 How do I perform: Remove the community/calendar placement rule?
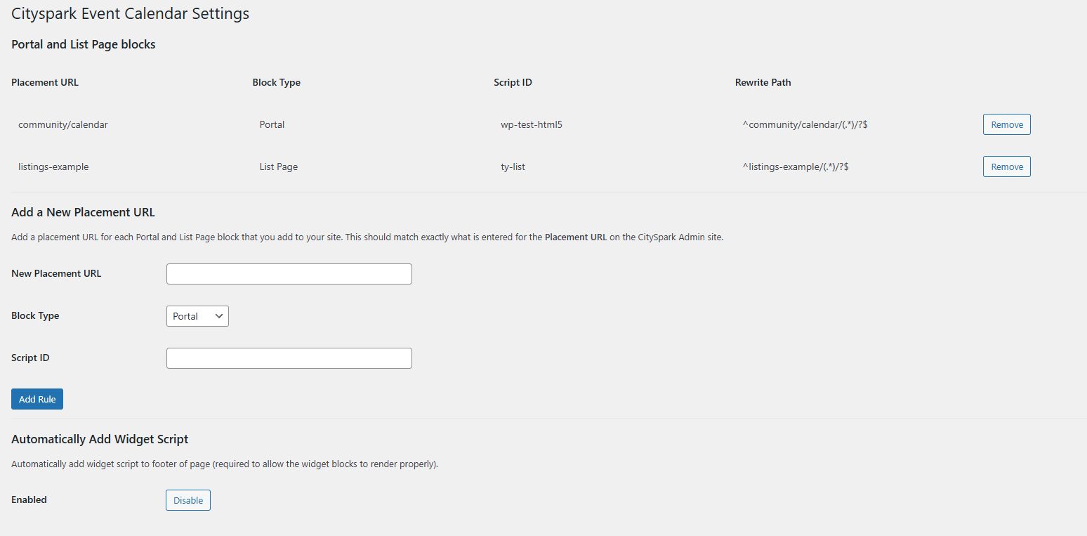pos(1006,124)
